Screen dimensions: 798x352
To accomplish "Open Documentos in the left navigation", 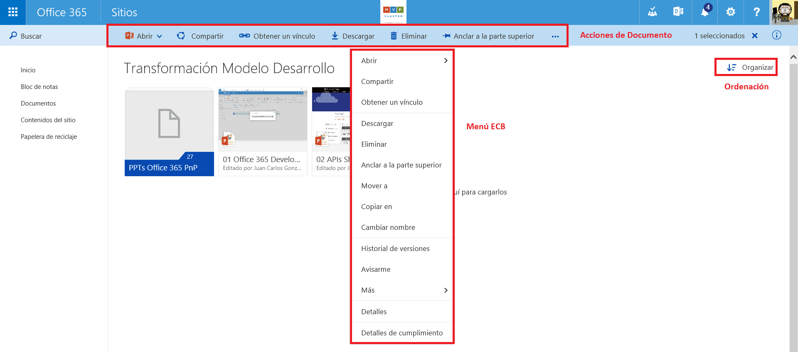I will (38, 103).
